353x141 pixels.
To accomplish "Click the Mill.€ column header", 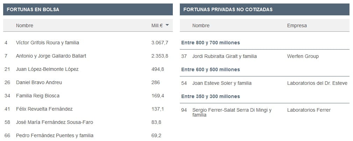I will pos(157,25).
